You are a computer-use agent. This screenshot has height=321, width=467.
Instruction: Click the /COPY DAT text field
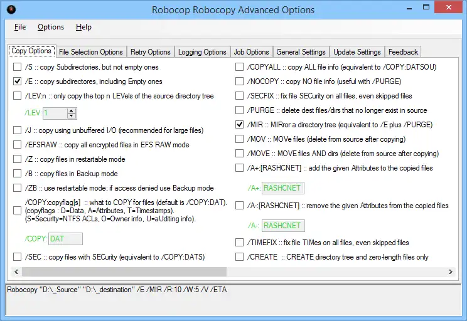tap(65, 239)
